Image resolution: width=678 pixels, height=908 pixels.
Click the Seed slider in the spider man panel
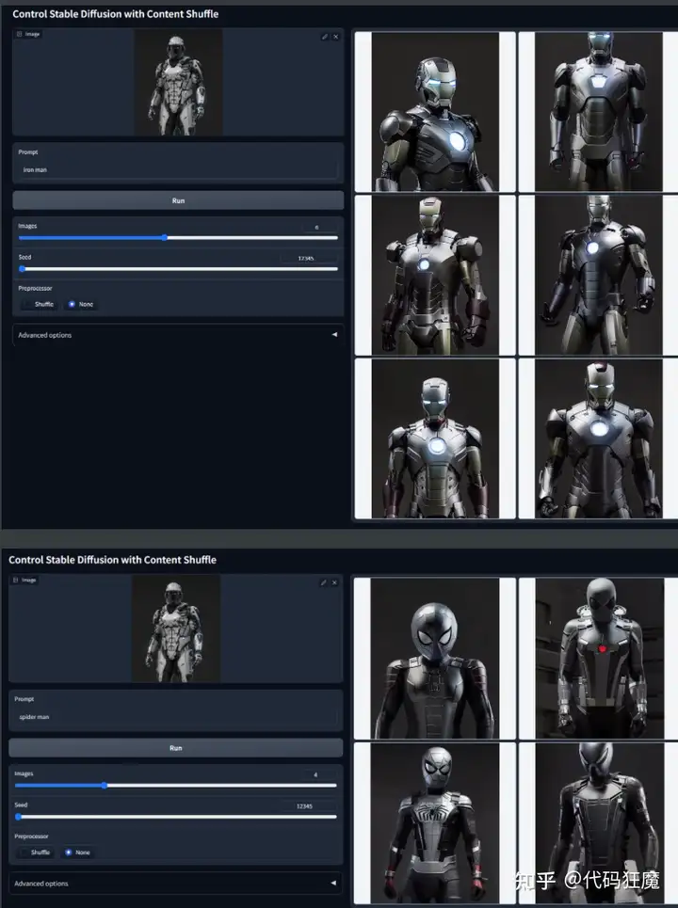(175, 817)
